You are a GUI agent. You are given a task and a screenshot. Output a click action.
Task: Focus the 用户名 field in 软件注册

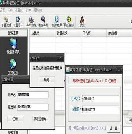33,95
